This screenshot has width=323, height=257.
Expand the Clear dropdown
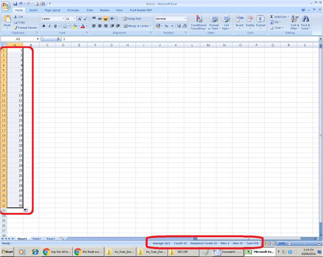[x=283, y=28]
